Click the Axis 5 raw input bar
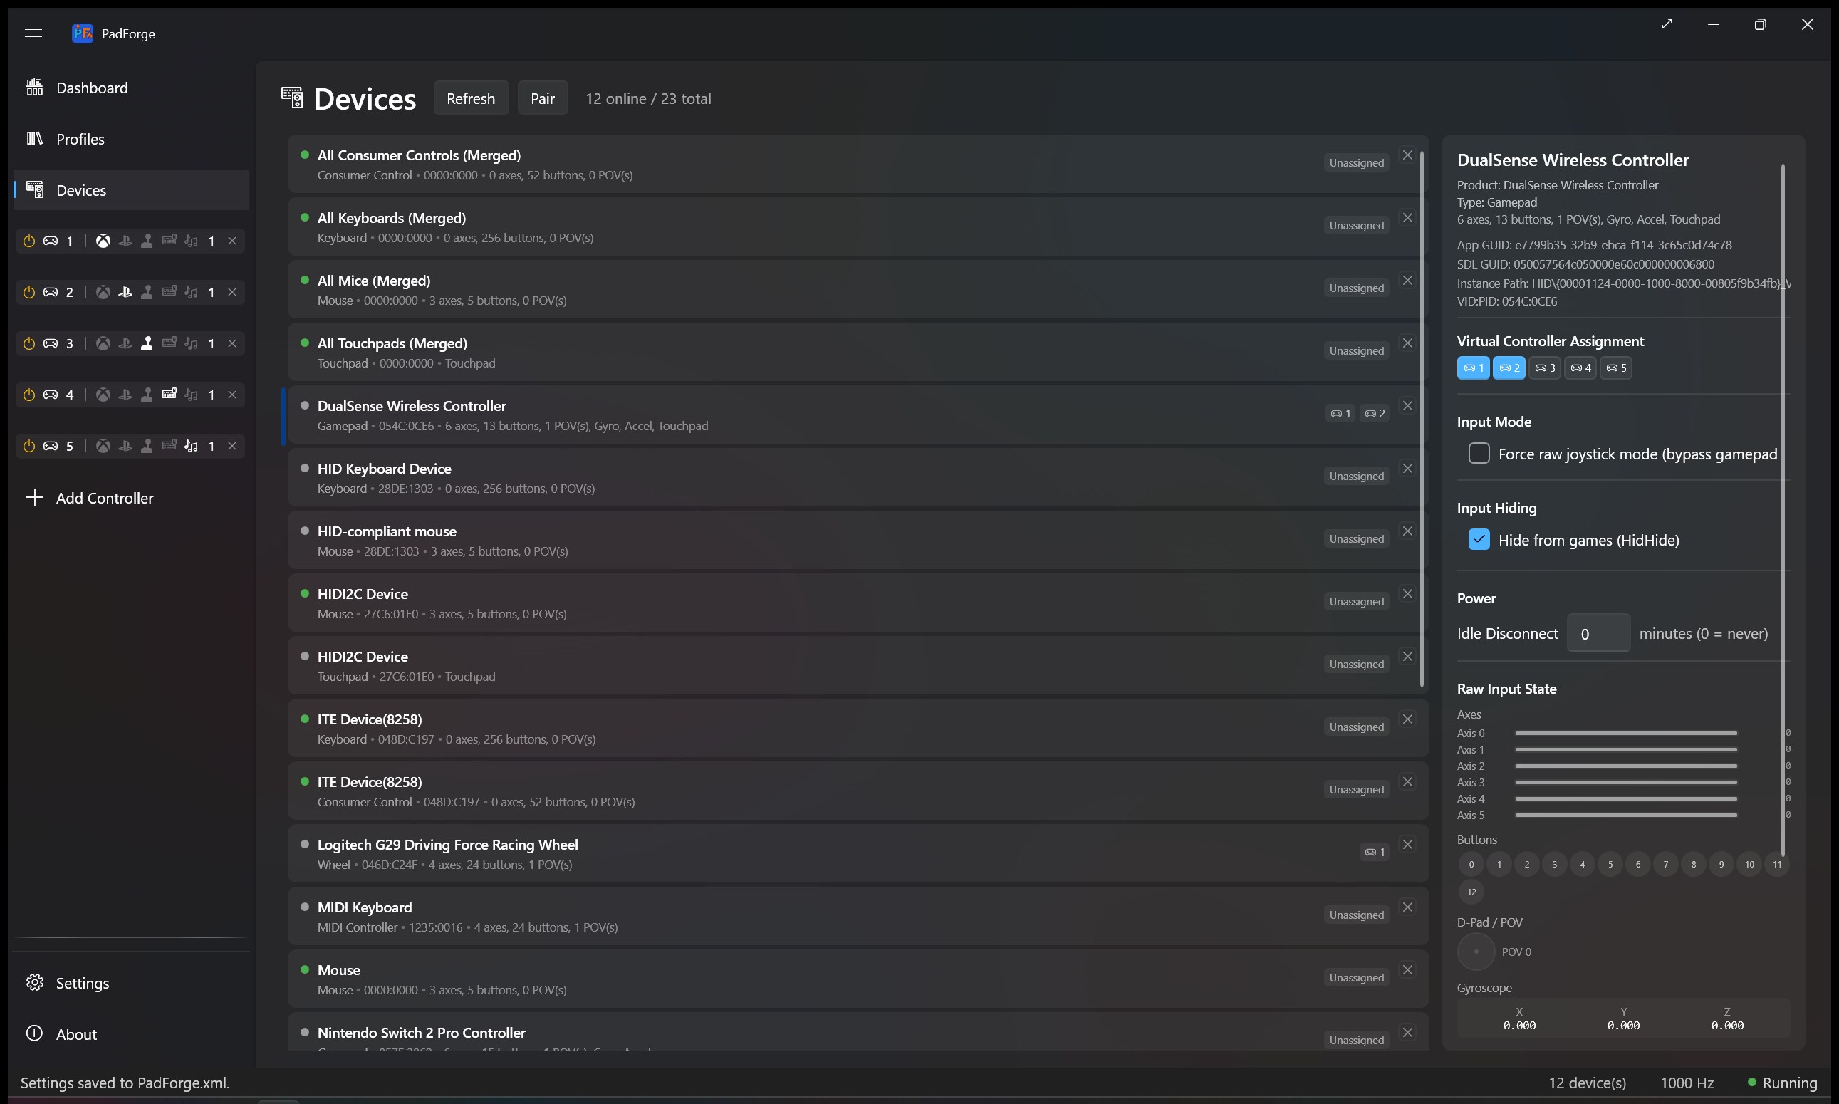The width and height of the screenshot is (1839, 1104). point(1625,815)
